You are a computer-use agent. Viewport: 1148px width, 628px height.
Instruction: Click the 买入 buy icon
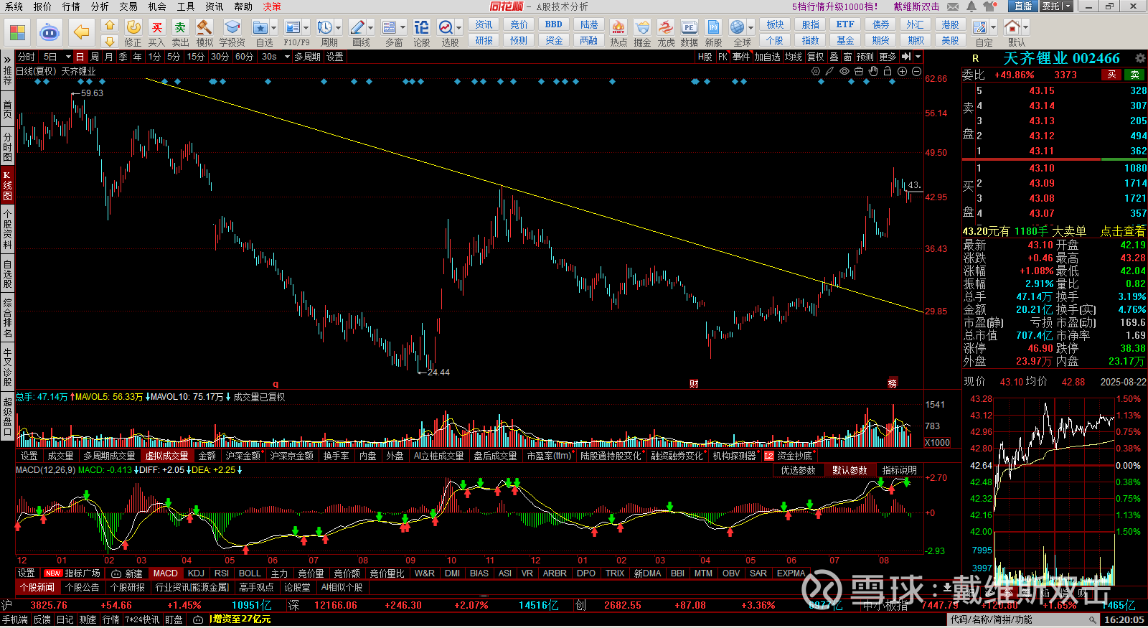[x=156, y=27]
